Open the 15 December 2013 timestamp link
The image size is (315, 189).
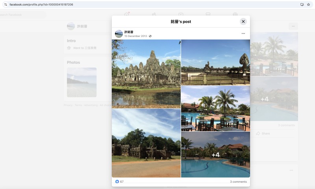click(x=135, y=36)
